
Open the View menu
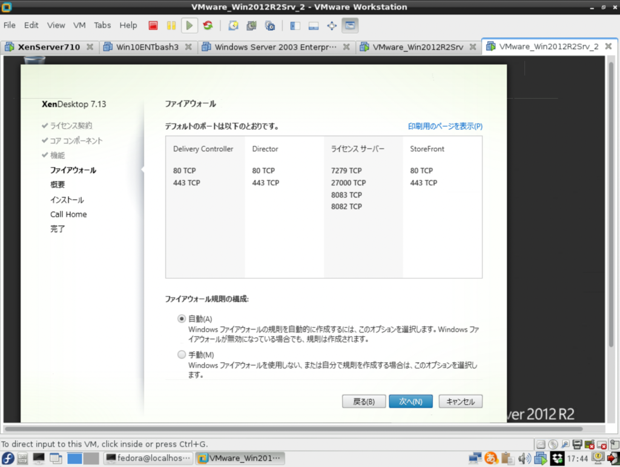pos(56,25)
